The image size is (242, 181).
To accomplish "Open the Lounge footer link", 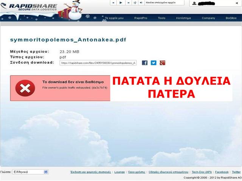I will (x=119, y=172).
